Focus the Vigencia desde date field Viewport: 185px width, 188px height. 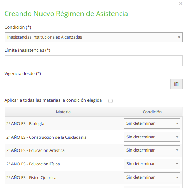point(87,84)
